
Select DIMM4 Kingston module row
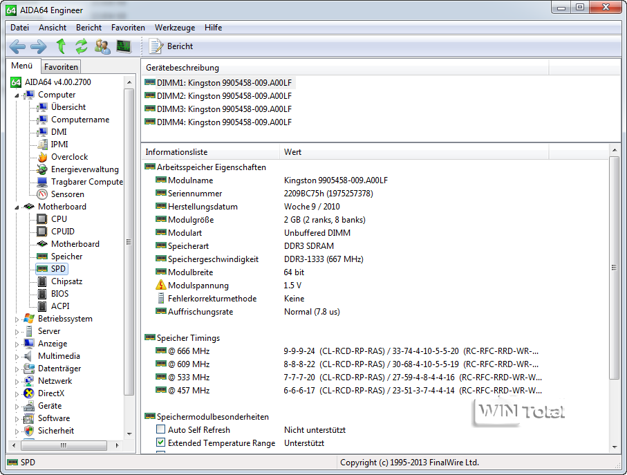coord(218,122)
